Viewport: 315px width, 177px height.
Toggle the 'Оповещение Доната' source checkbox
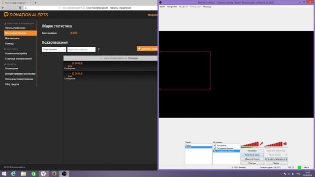(x=215, y=151)
